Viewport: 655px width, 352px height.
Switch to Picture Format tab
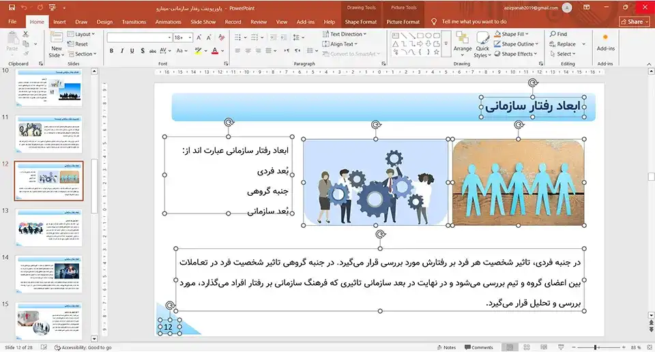point(403,22)
